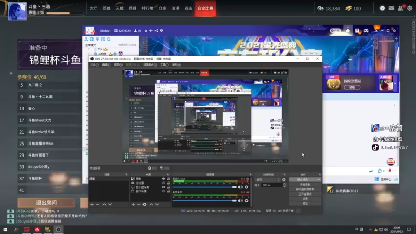Pop out the scenes dock panel
Screen dimensions: 416x234
[x=126, y=174]
